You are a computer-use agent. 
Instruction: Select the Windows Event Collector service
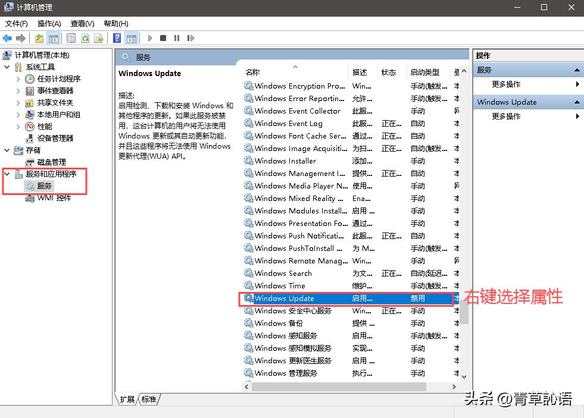point(352,111)
